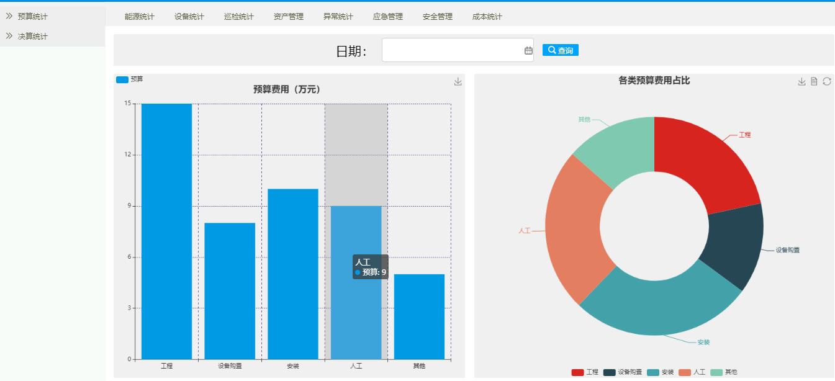Download the 预算费用 bar chart image
This screenshot has width=835, height=381.
458,82
